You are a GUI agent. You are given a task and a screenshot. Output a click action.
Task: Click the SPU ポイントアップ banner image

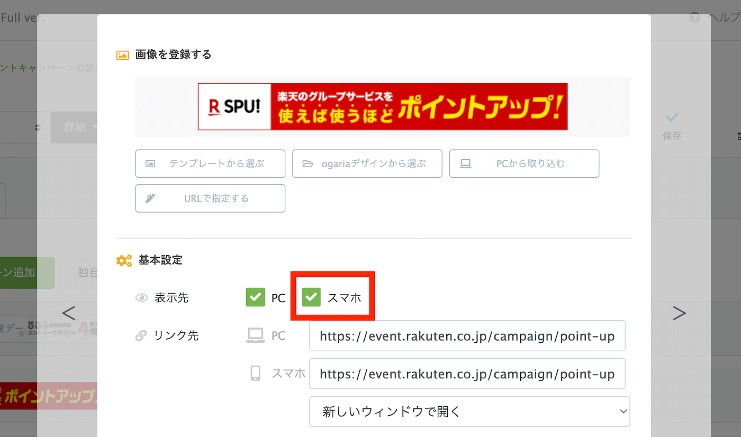(383, 106)
